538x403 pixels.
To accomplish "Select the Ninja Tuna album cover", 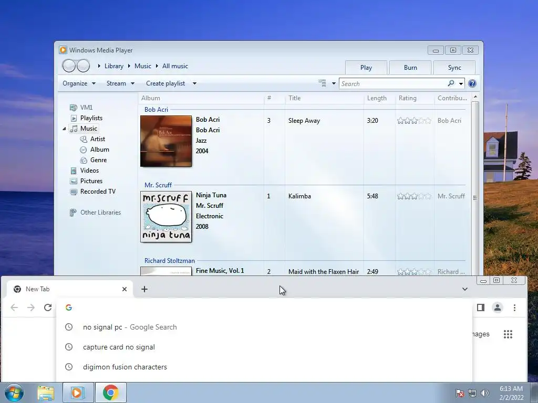I will point(166,217).
